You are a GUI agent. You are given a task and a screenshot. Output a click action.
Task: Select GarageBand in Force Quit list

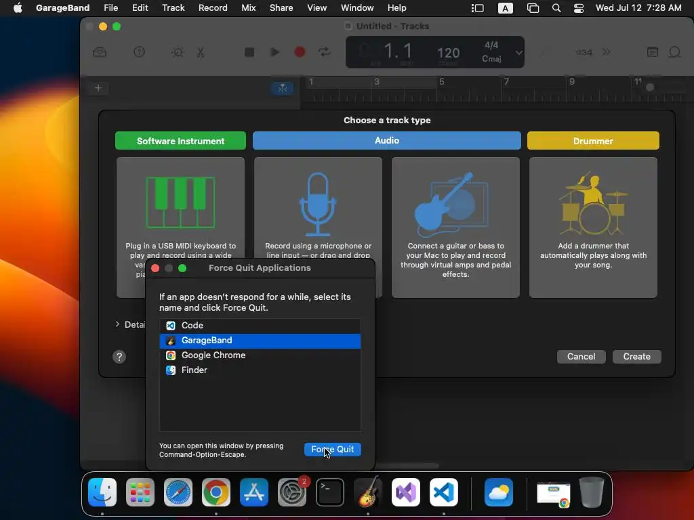[x=260, y=341]
